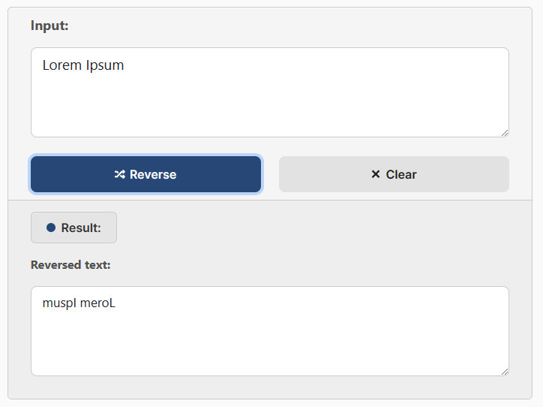Click the word "meroL" in the output

click(97, 303)
